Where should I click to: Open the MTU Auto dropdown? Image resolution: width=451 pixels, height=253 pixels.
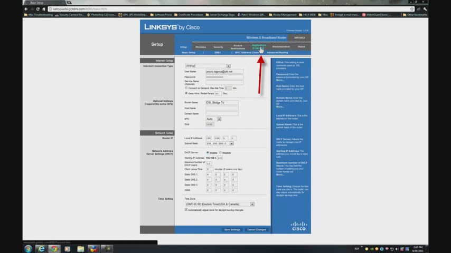click(x=213, y=119)
